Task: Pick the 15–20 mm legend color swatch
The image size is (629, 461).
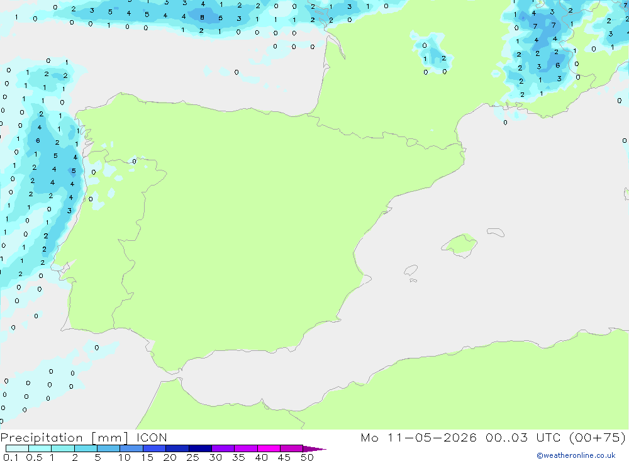Action: (155, 448)
